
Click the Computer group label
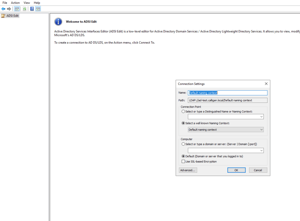[x=187, y=139]
